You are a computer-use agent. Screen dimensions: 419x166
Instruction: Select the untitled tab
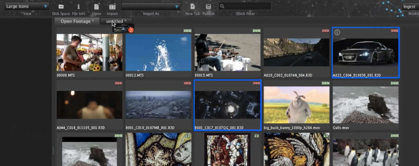click(116, 21)
